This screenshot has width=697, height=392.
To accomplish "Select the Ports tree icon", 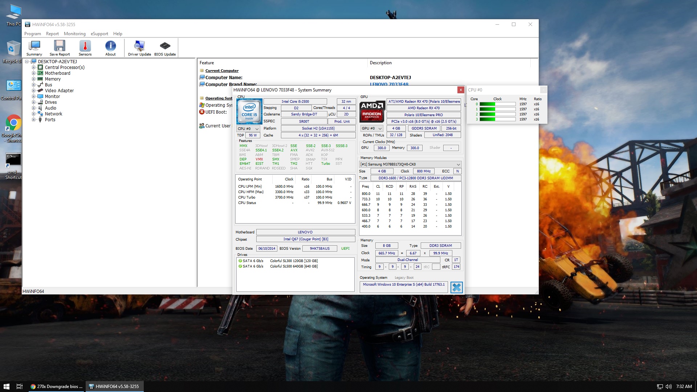I will tap(40, 120).
